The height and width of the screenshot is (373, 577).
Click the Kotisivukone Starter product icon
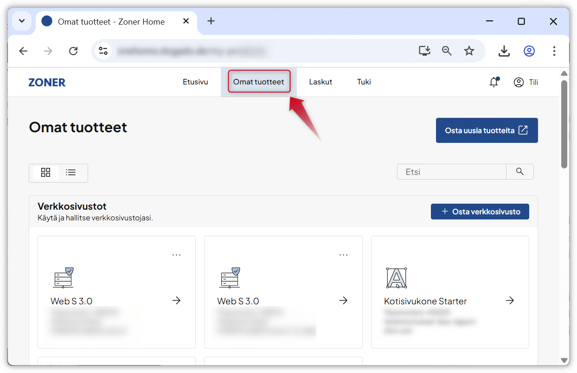pos(396,277)
